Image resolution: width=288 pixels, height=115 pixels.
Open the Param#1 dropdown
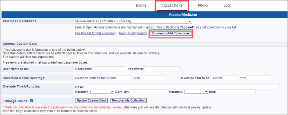click(x=102, y=92)
